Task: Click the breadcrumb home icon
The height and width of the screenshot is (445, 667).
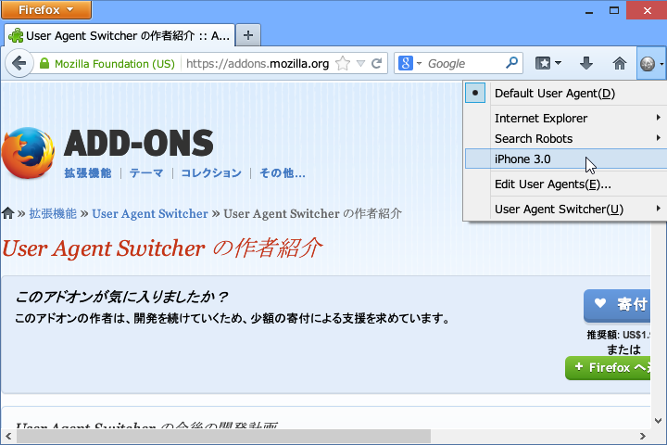Action: tap(7, 213)
